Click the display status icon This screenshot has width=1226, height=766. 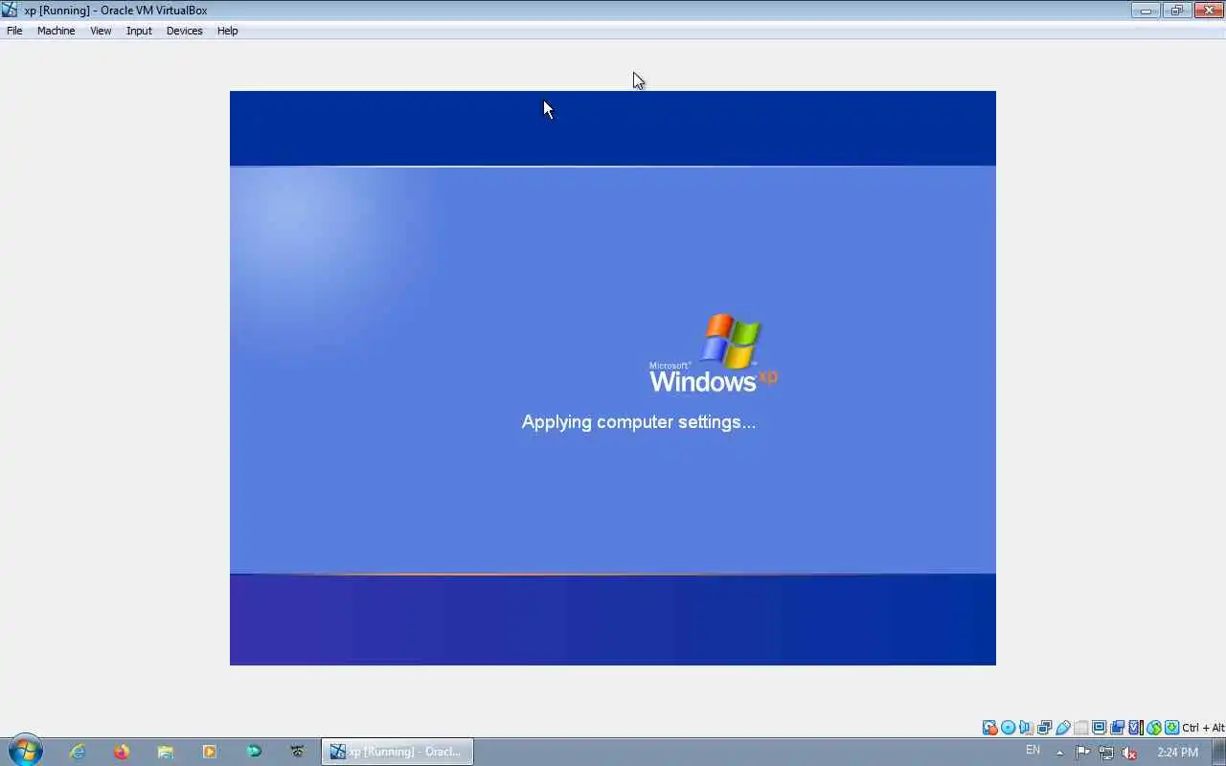pyautogui.click(x=1099, y=728)
